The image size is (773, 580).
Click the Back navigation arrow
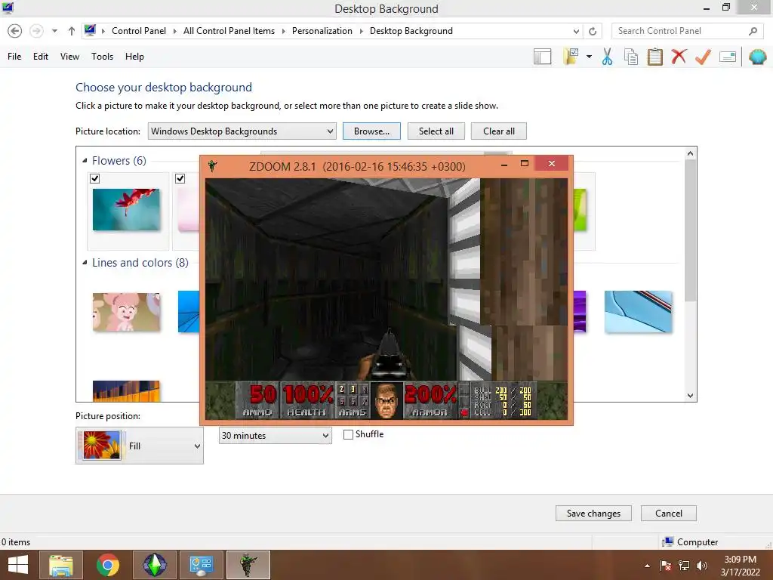point(15,31)
